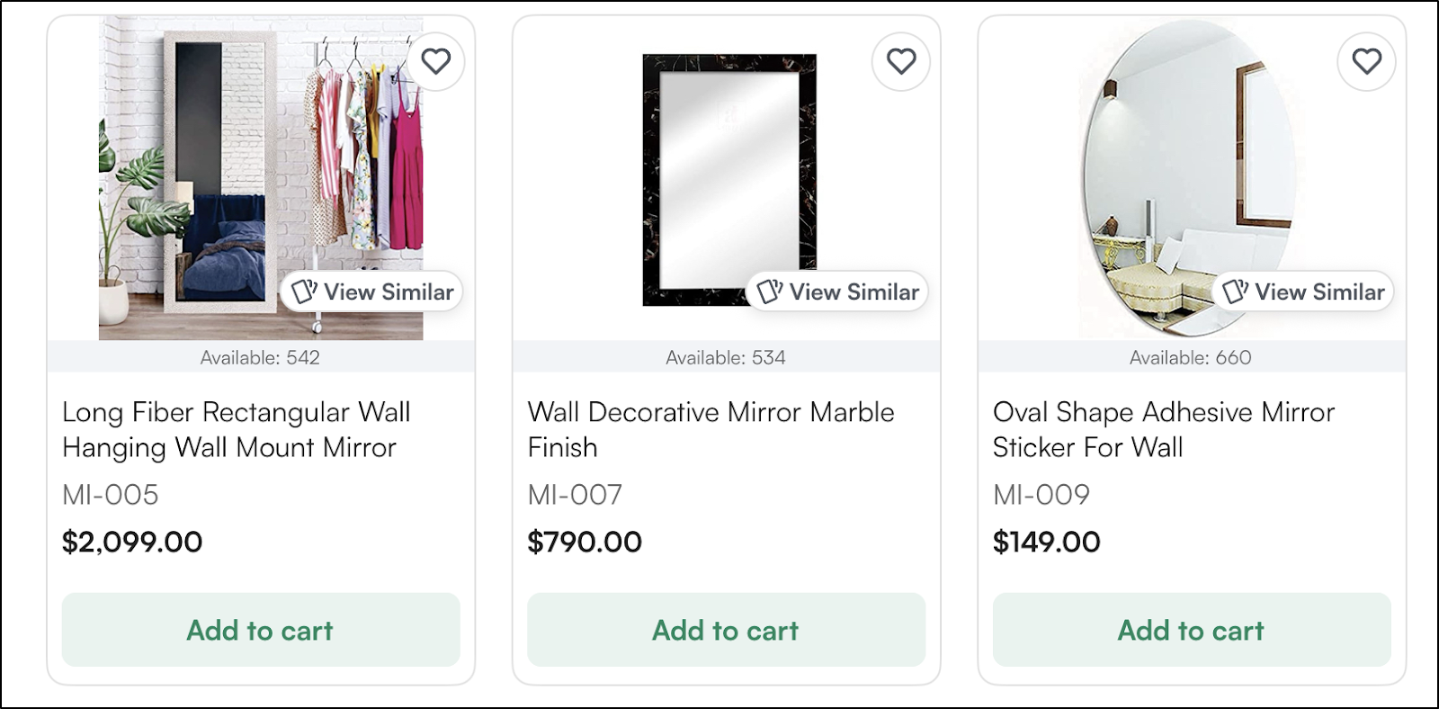
Task: Add the $149.00 oval mirror to cart
Action: pyautogui.click(x=1192, y=630)
